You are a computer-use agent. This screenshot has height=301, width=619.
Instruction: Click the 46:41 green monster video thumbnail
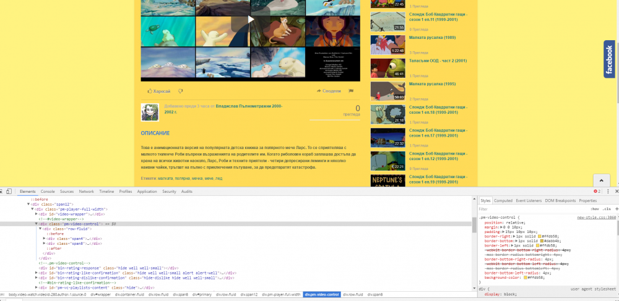(387, 68)
